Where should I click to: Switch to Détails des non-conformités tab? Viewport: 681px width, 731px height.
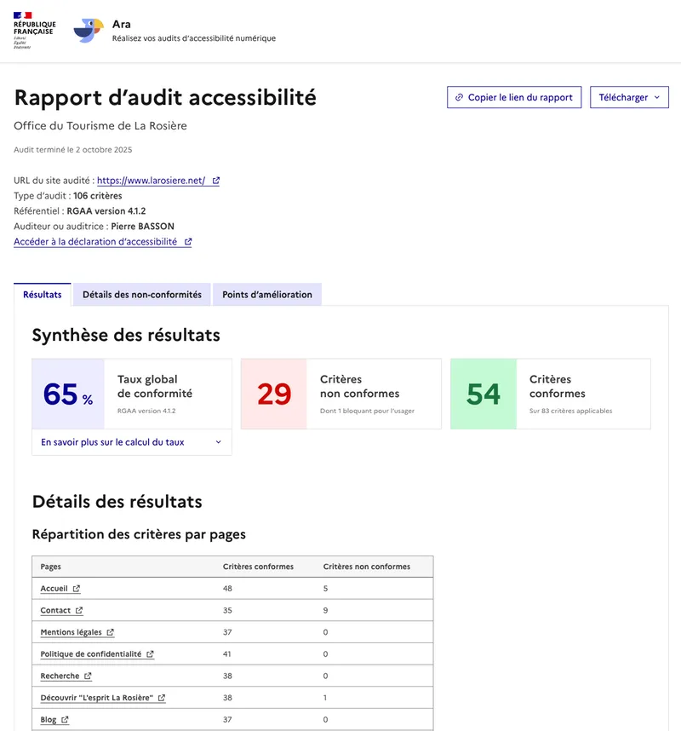142,295
